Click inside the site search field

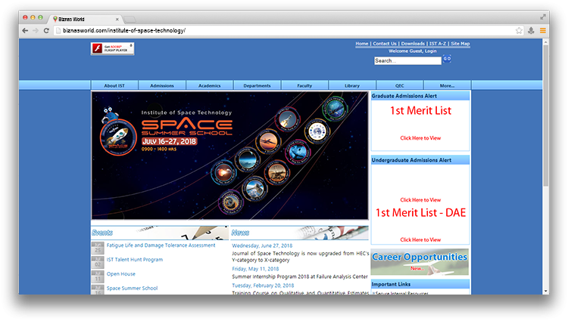click(407, 60)
